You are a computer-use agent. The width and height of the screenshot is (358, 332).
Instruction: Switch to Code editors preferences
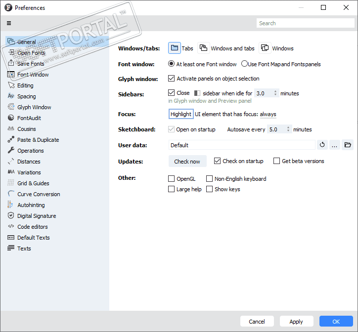(x=57, y=227)
